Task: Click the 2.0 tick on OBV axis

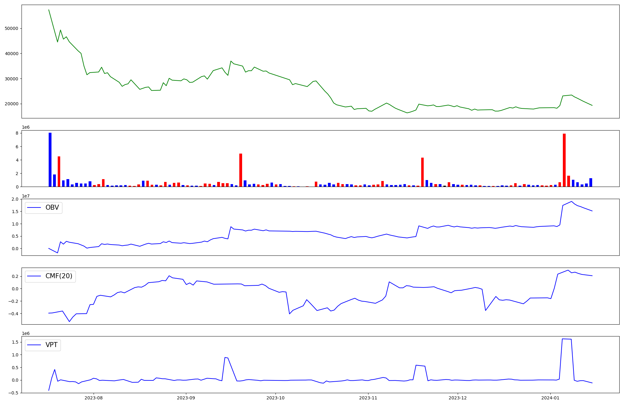Action: [x=15, y=199]
